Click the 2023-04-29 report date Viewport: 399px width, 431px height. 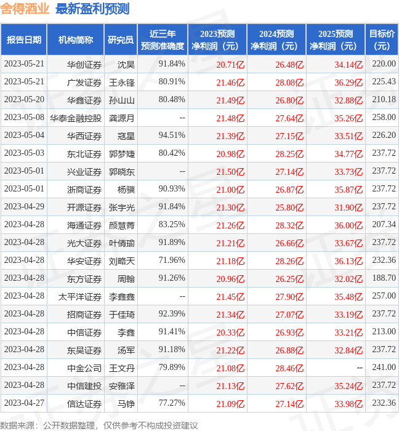click(24, 207)
